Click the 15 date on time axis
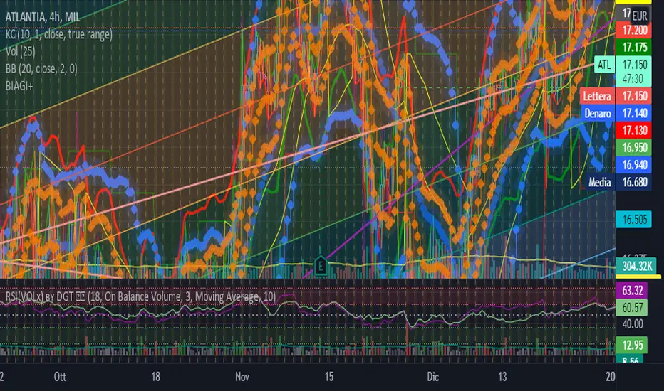 click(x=328, y=377)
